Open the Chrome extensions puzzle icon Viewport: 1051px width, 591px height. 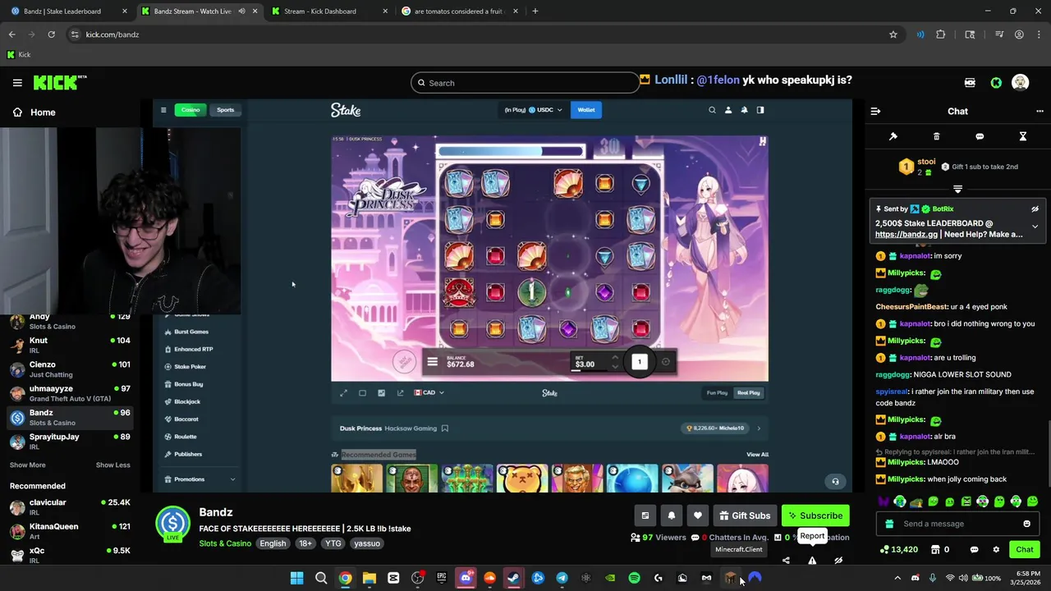(941, 34)
